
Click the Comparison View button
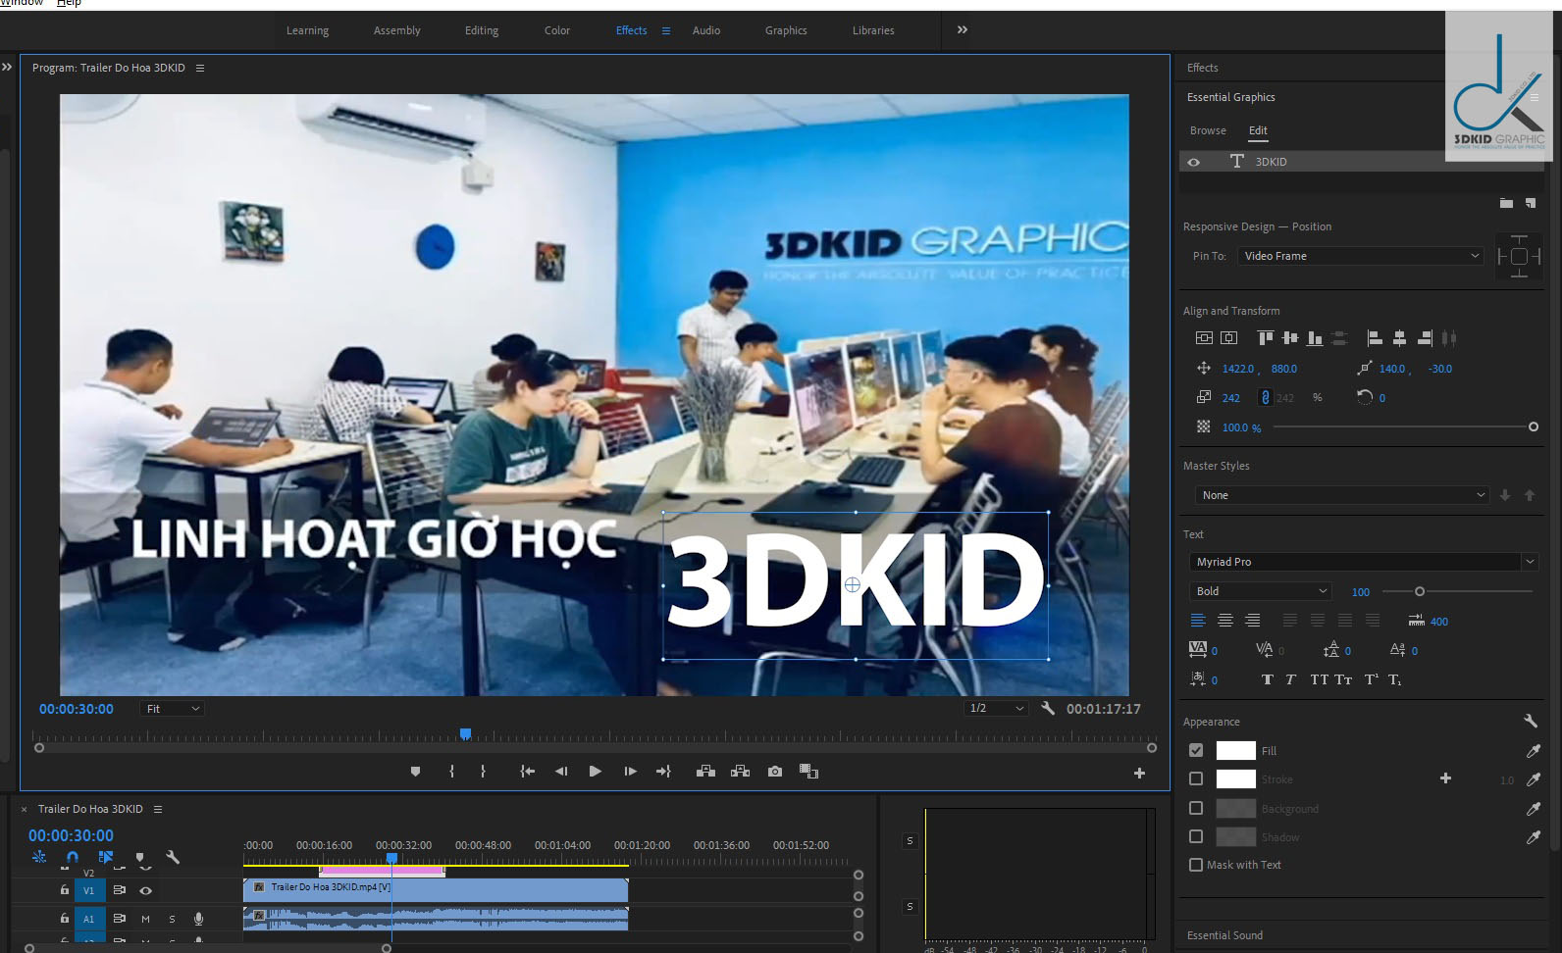[x=808, y=772]
